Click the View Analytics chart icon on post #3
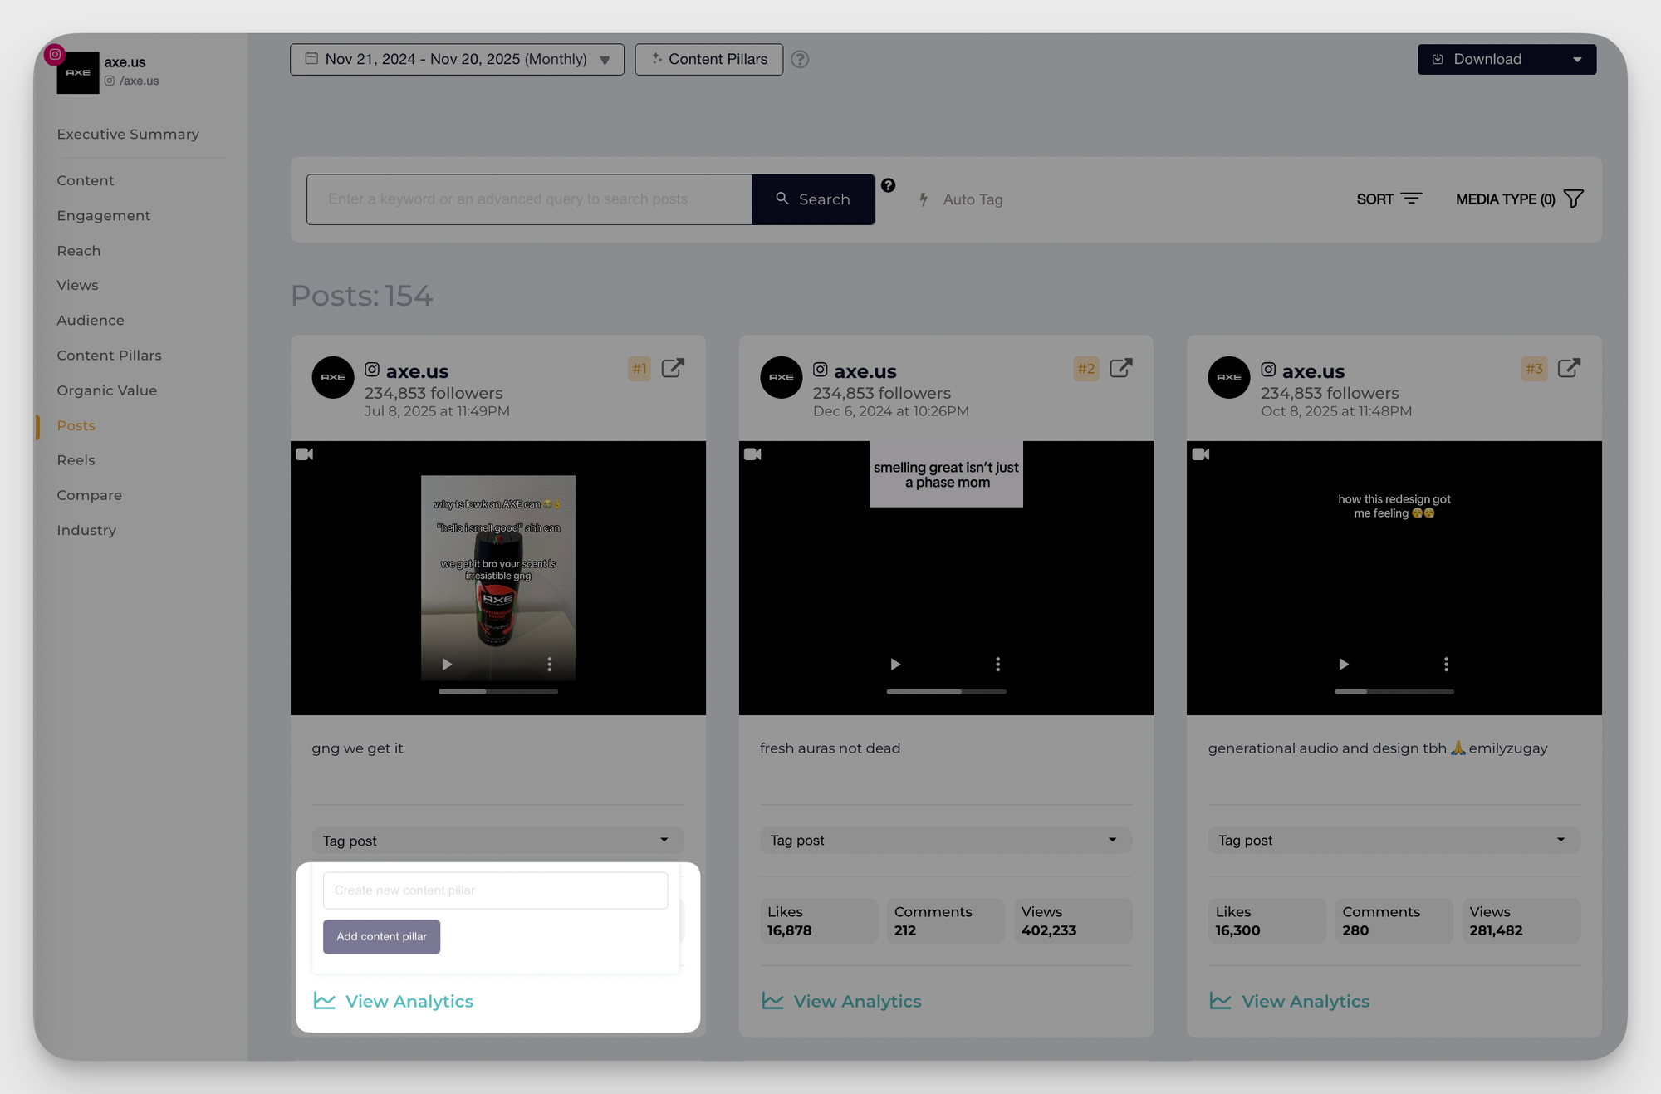The image size is (1661, 1094). pyautogui.click(x=1220, y=1001)
